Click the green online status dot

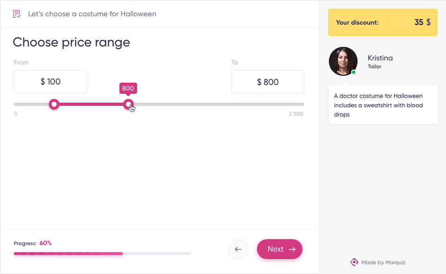pyautogui.click(x=354, y=72)
